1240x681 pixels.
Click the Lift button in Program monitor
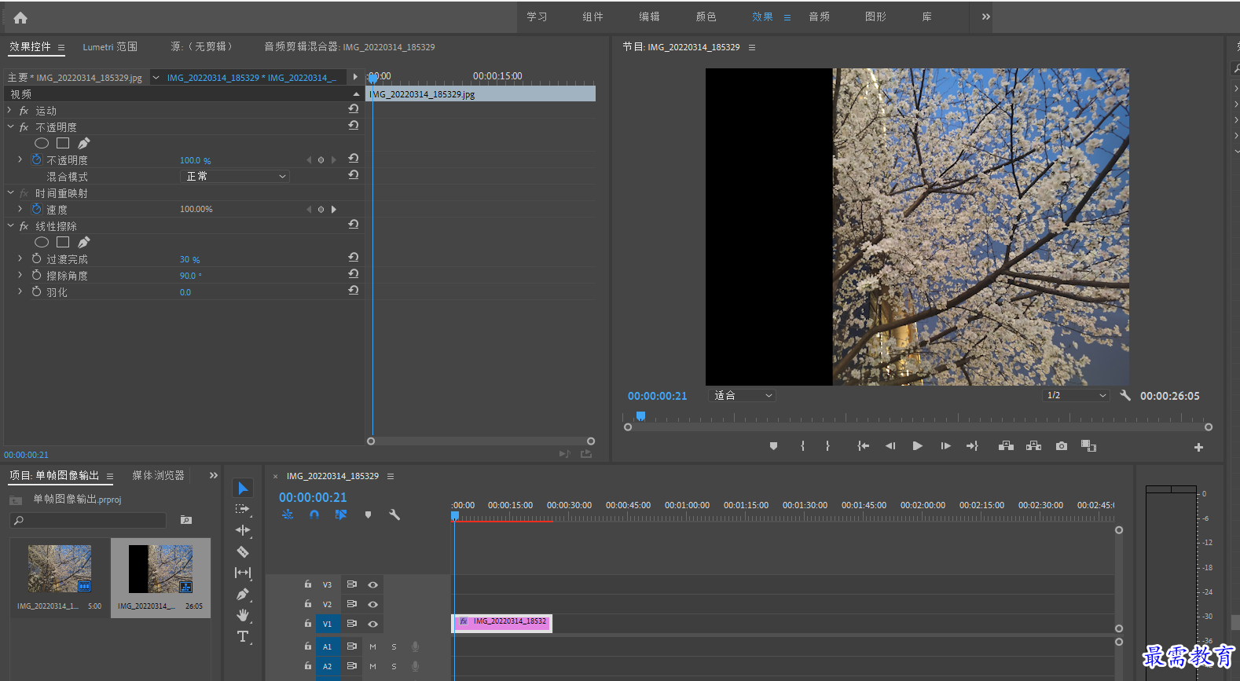(x=1006, y=446)
